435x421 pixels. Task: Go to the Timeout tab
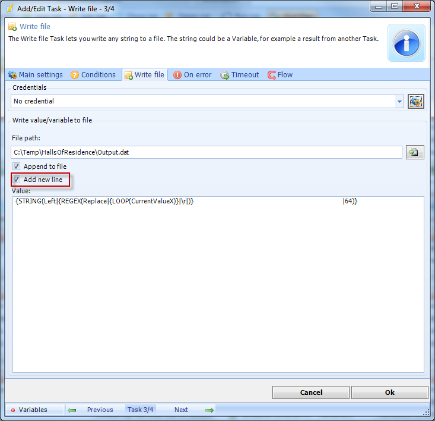pyautogui.click(x=240, y=75)
